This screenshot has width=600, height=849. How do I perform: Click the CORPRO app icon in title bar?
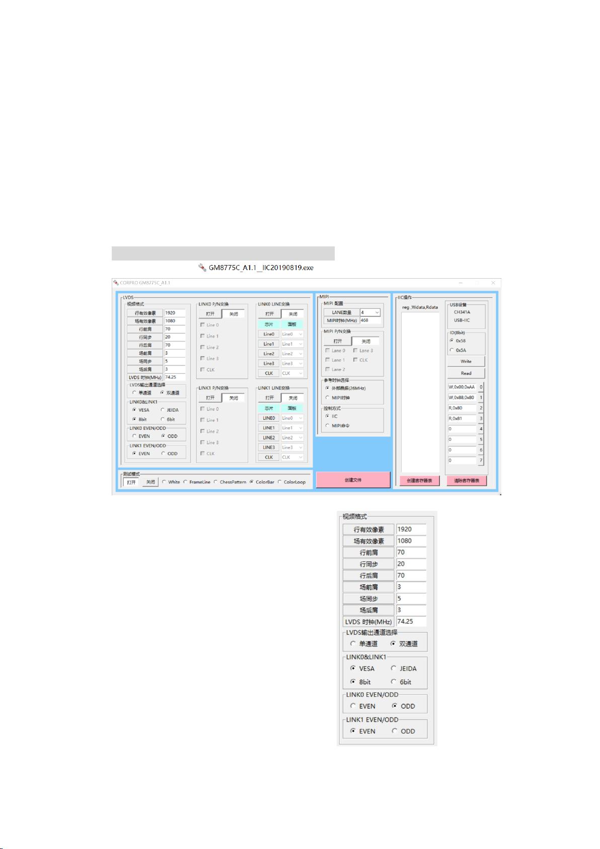[116, 283]
